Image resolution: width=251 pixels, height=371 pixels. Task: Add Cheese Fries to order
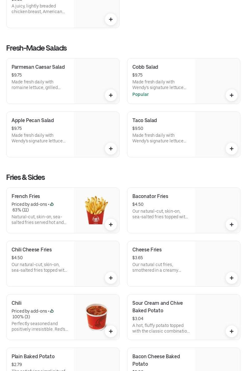pyautogui.click(x=232, y=278)
